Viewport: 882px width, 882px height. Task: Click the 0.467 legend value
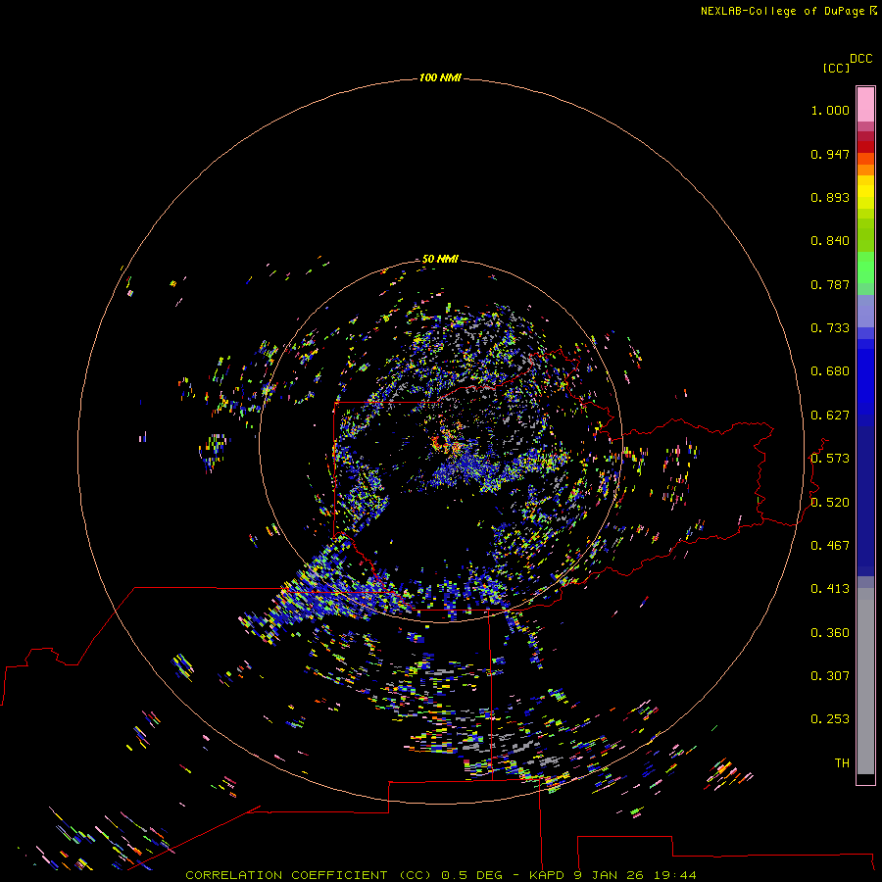click(830, 546)
